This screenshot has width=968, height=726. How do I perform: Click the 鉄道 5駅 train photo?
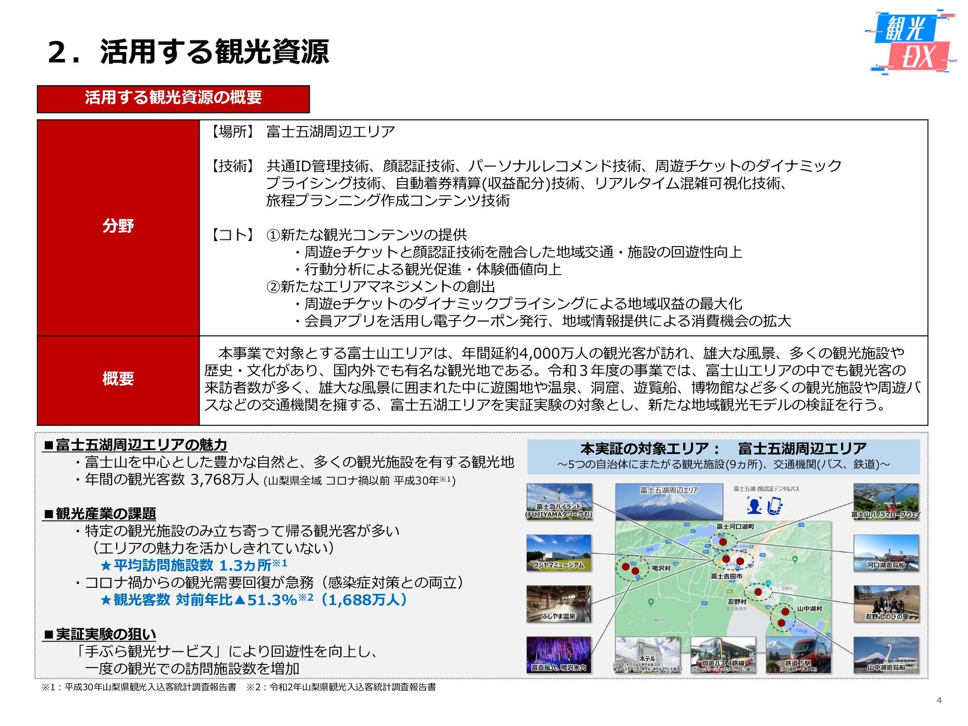pos(798,654)
